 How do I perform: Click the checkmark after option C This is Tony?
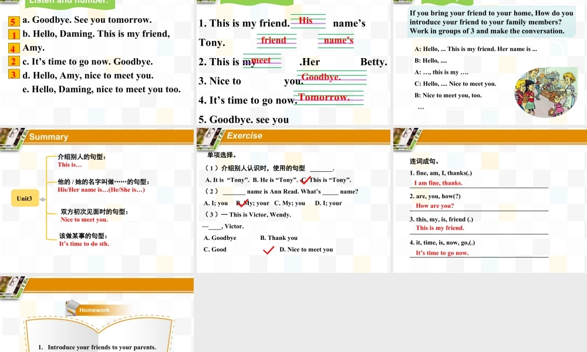[303, 180]
